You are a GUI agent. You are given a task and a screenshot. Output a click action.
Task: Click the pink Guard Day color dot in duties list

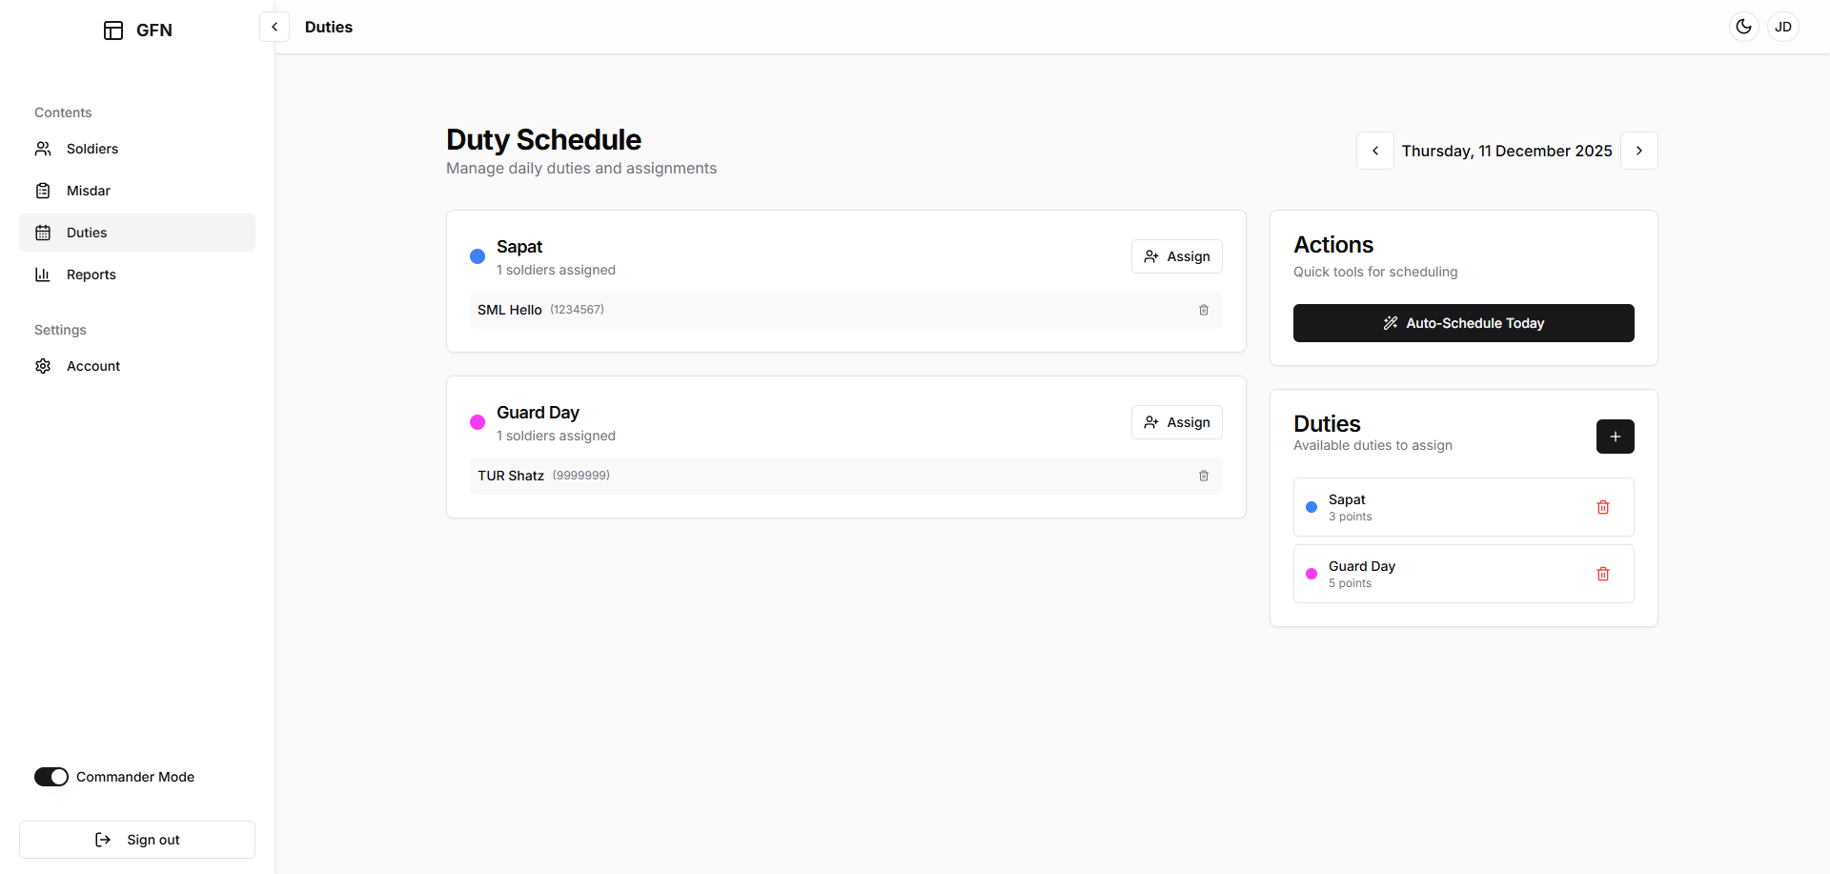(x=1311, y=574)
